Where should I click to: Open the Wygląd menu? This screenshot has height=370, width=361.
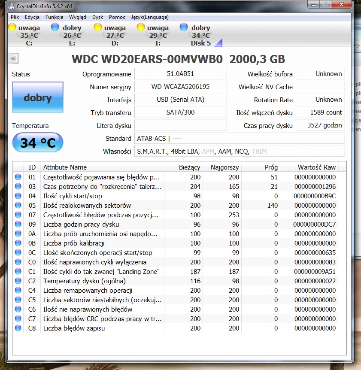(x=77, y=17)
